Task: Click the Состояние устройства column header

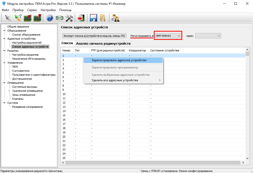Action: point(197,50)
